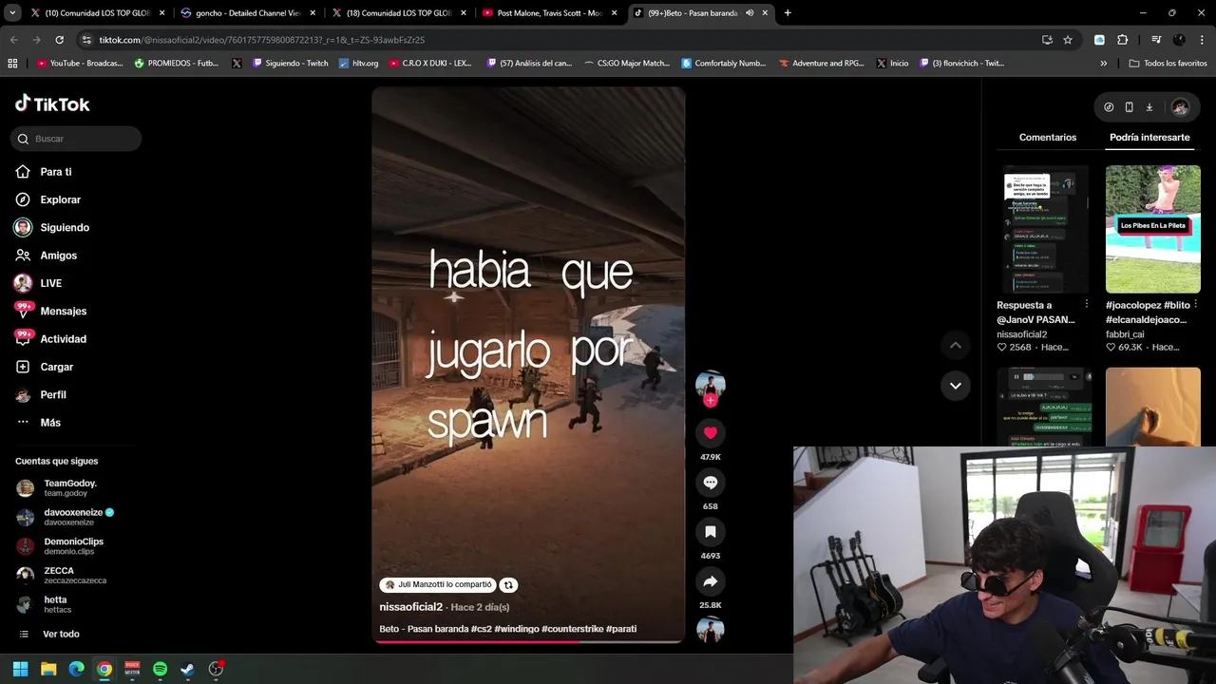
Task: Open a new Chrome tab
Action: pos(788,13)
